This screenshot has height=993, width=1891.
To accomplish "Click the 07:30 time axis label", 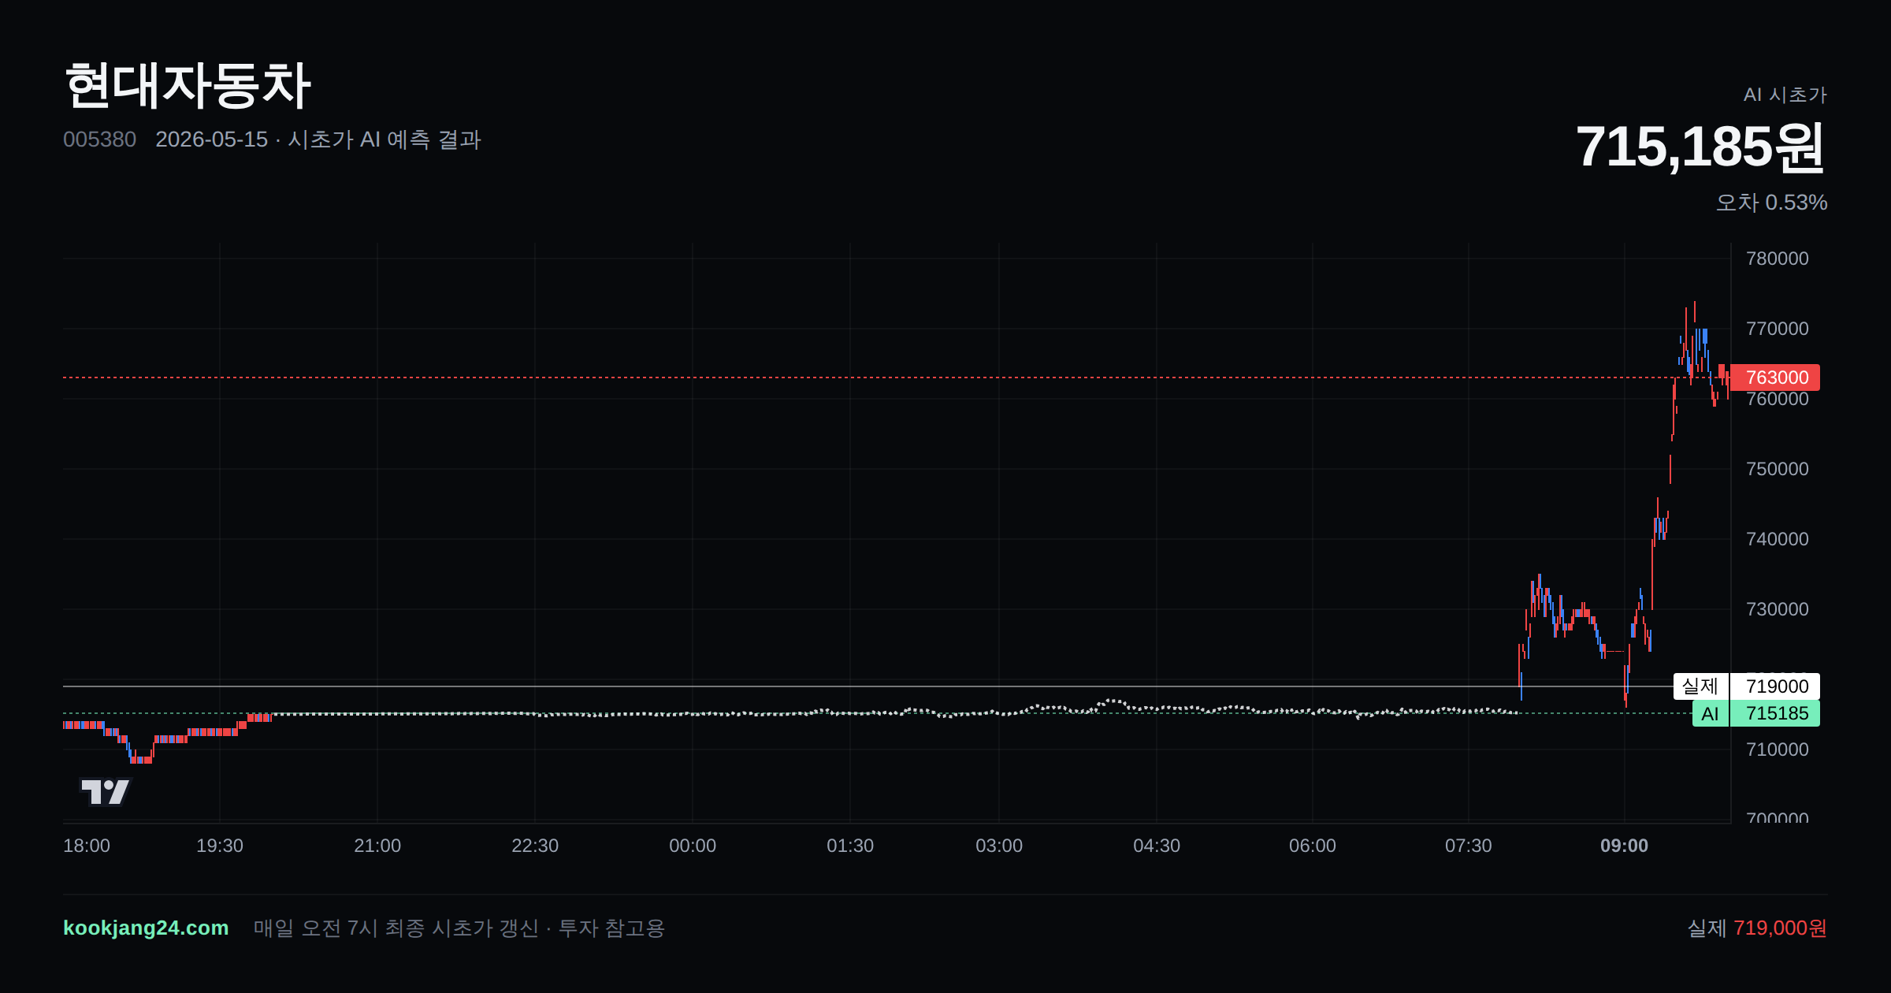I will 1469,846.
